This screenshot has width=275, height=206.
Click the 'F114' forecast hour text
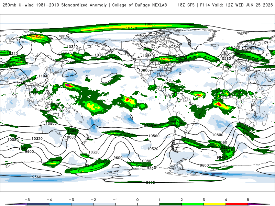(205, 5)
